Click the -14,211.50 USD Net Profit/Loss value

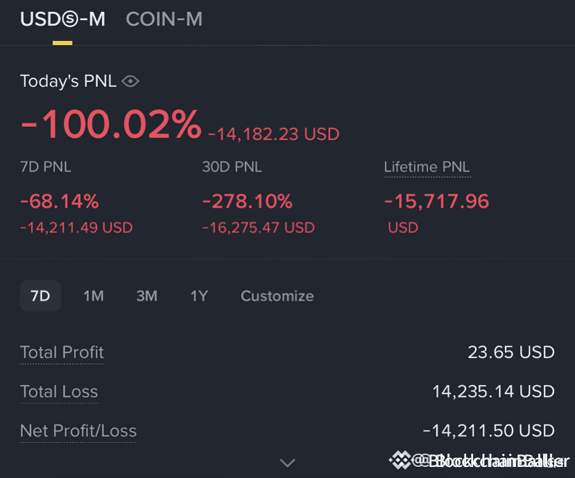488,431
